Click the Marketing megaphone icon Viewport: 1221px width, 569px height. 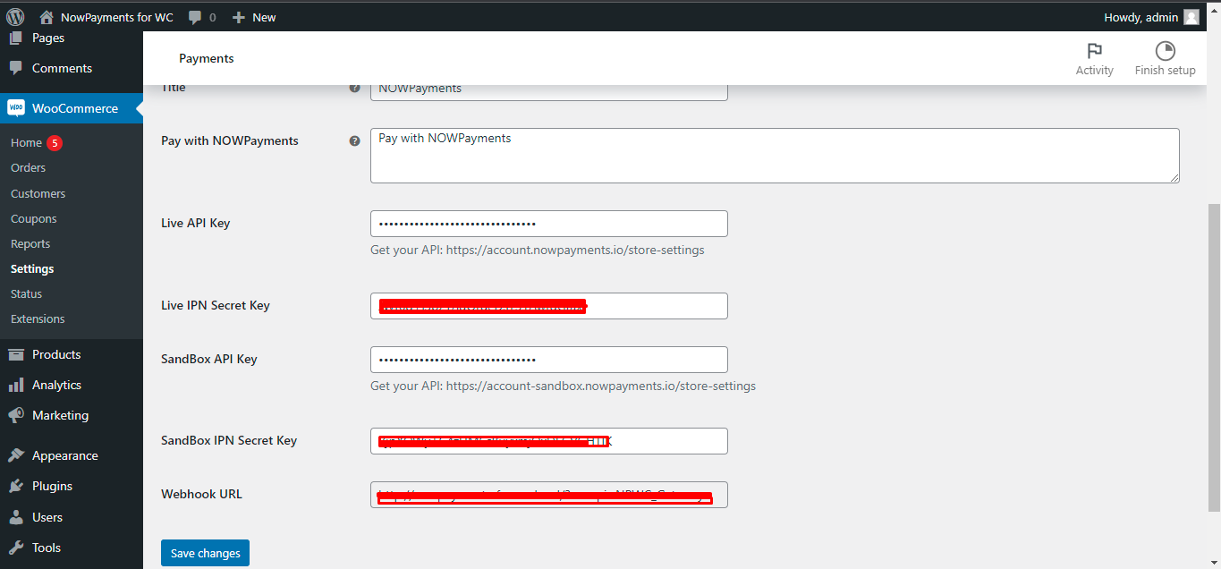coord(15,415)
